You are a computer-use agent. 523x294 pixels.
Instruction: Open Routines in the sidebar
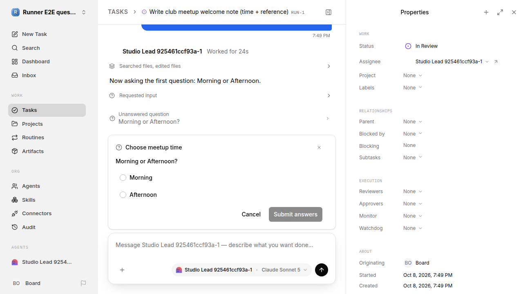(x=47, y=138)
